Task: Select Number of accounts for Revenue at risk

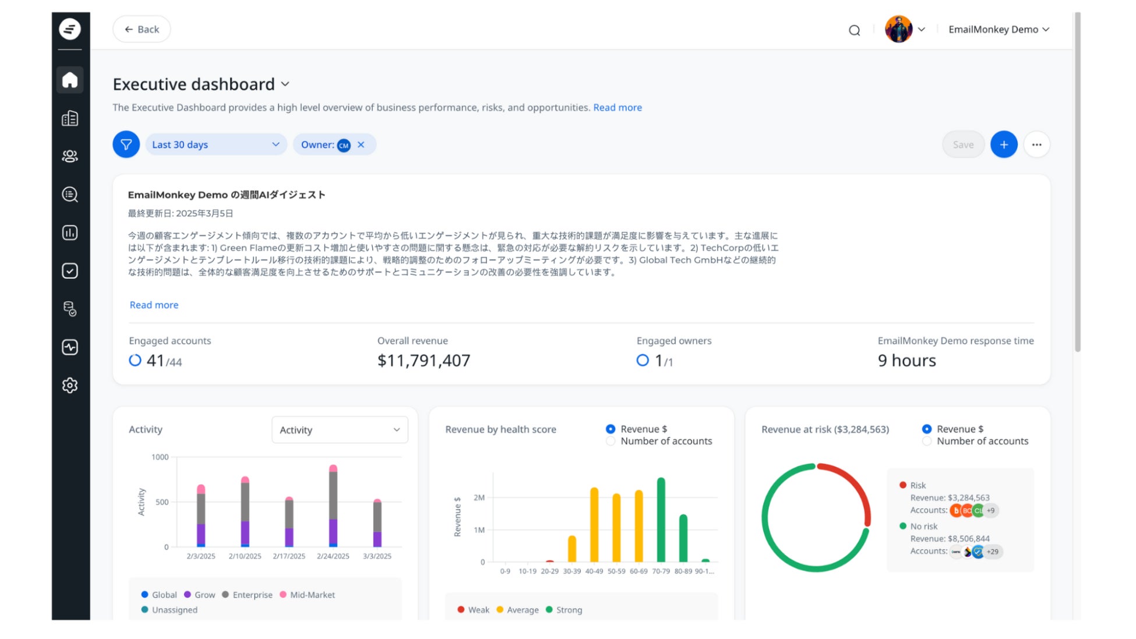Action: coord(926,442)
